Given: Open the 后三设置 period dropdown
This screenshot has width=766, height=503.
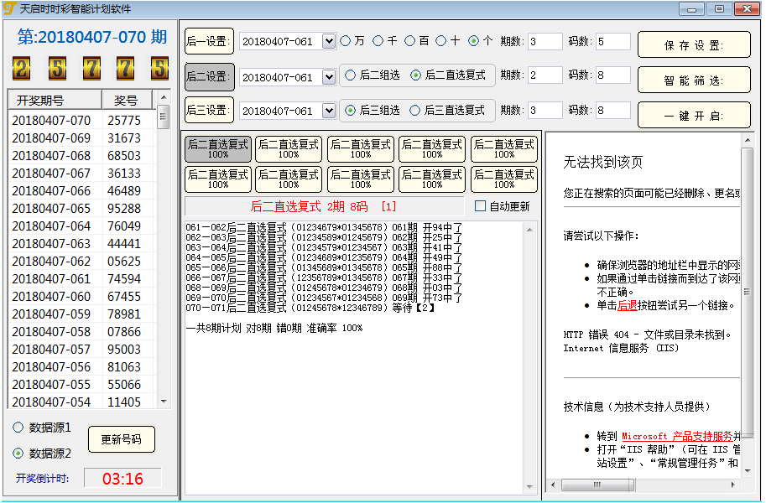Looking at the screenshot, I should (328, 111).
